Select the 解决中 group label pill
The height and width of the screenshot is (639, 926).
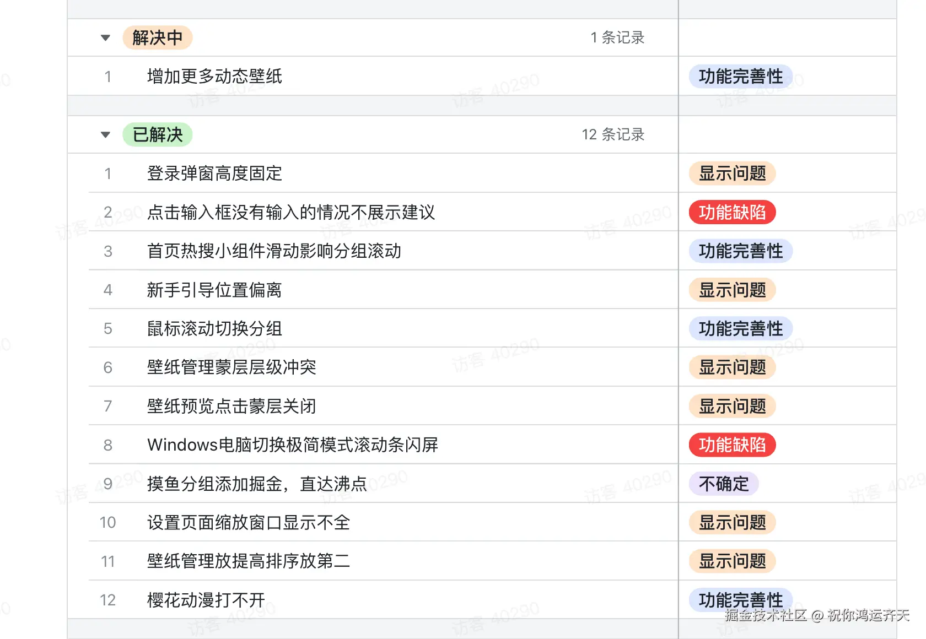(x=157, y=37)
